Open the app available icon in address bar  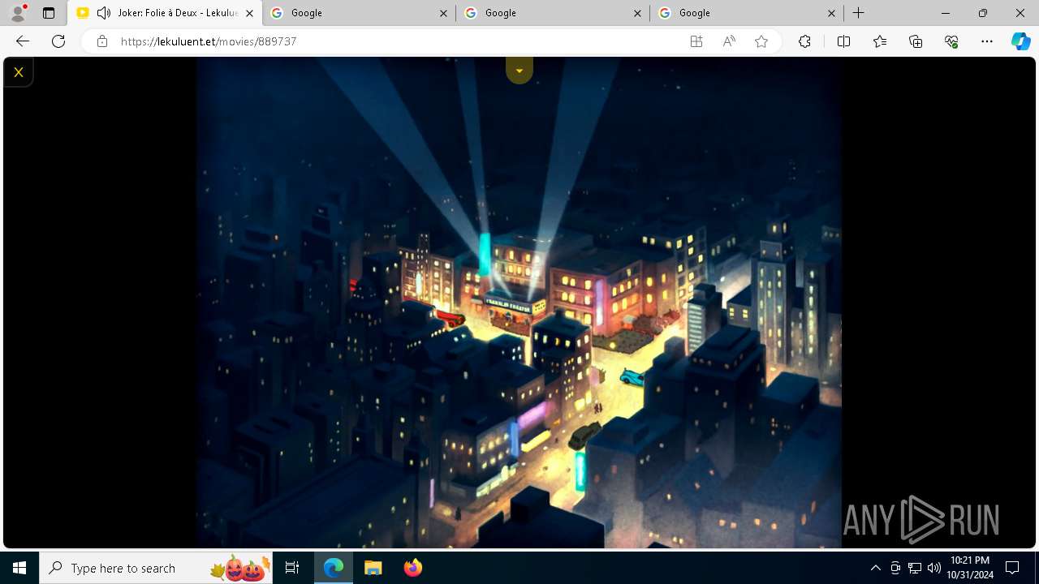click(x=696, y=41)
